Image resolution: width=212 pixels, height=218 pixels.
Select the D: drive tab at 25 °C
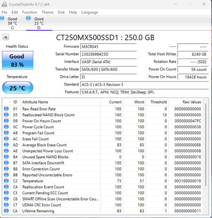click(x=39, y=23)
